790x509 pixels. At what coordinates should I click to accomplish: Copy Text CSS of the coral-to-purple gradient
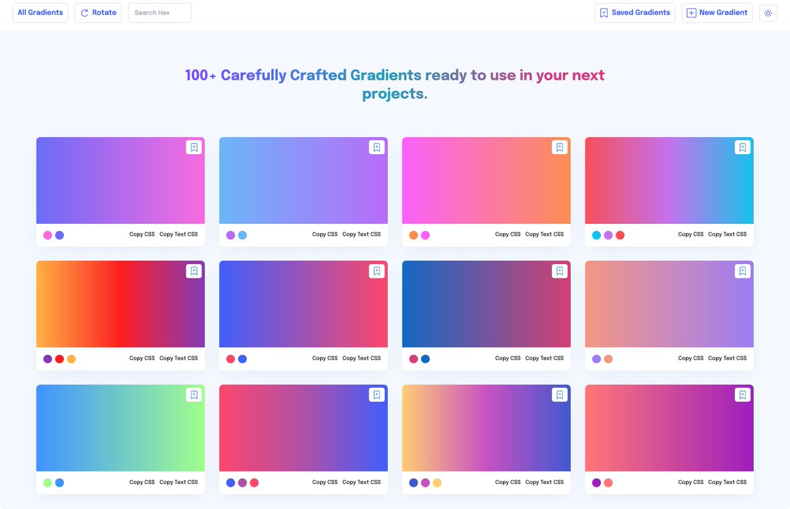coord(727,482)
